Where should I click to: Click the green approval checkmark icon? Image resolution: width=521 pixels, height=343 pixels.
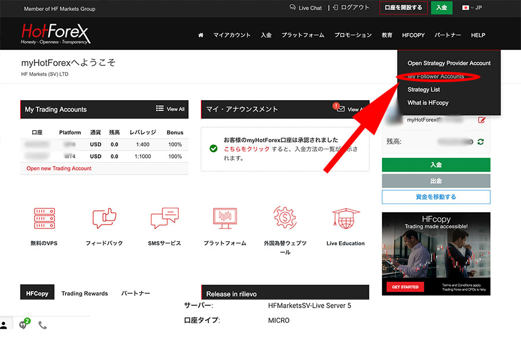pyautogui.click(x=214, y=149)
